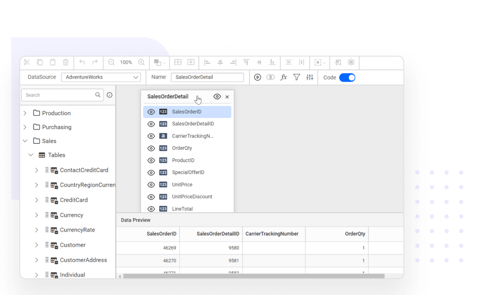
Task: Open the selection mode dropdown icon
Action: point(320,63)
